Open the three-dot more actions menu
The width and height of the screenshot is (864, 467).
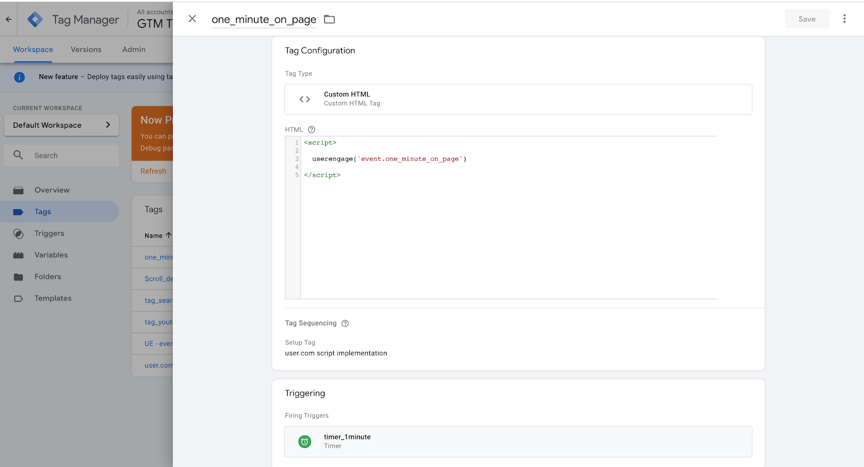coord(845,19)
